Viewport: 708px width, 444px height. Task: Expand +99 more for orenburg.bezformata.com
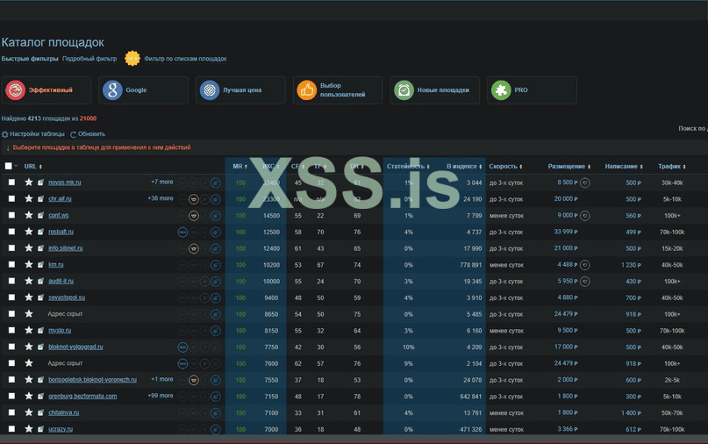160,396
